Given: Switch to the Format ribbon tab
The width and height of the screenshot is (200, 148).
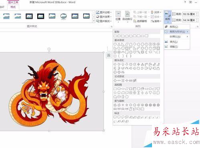Looking at the screenshot, I should click(x=13, y=7).
